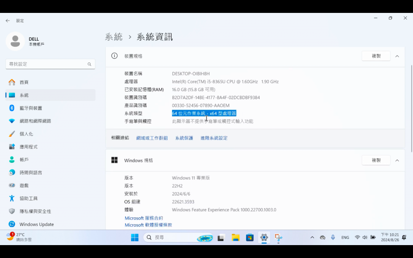Image resolution: width=413 pixels, height=258 pixels.
Task: Collapse the Windows 規格 section chevron
Action: coord(397,160)
